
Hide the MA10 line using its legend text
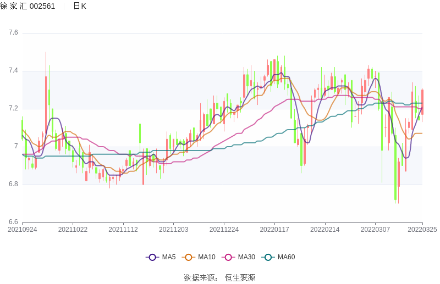pyautogui.click(x=206, y=257)
